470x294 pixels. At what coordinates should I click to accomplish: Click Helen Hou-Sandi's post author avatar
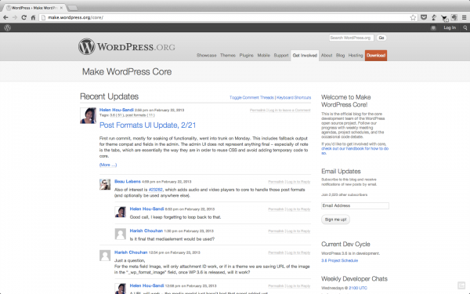(x=88, y=115)
